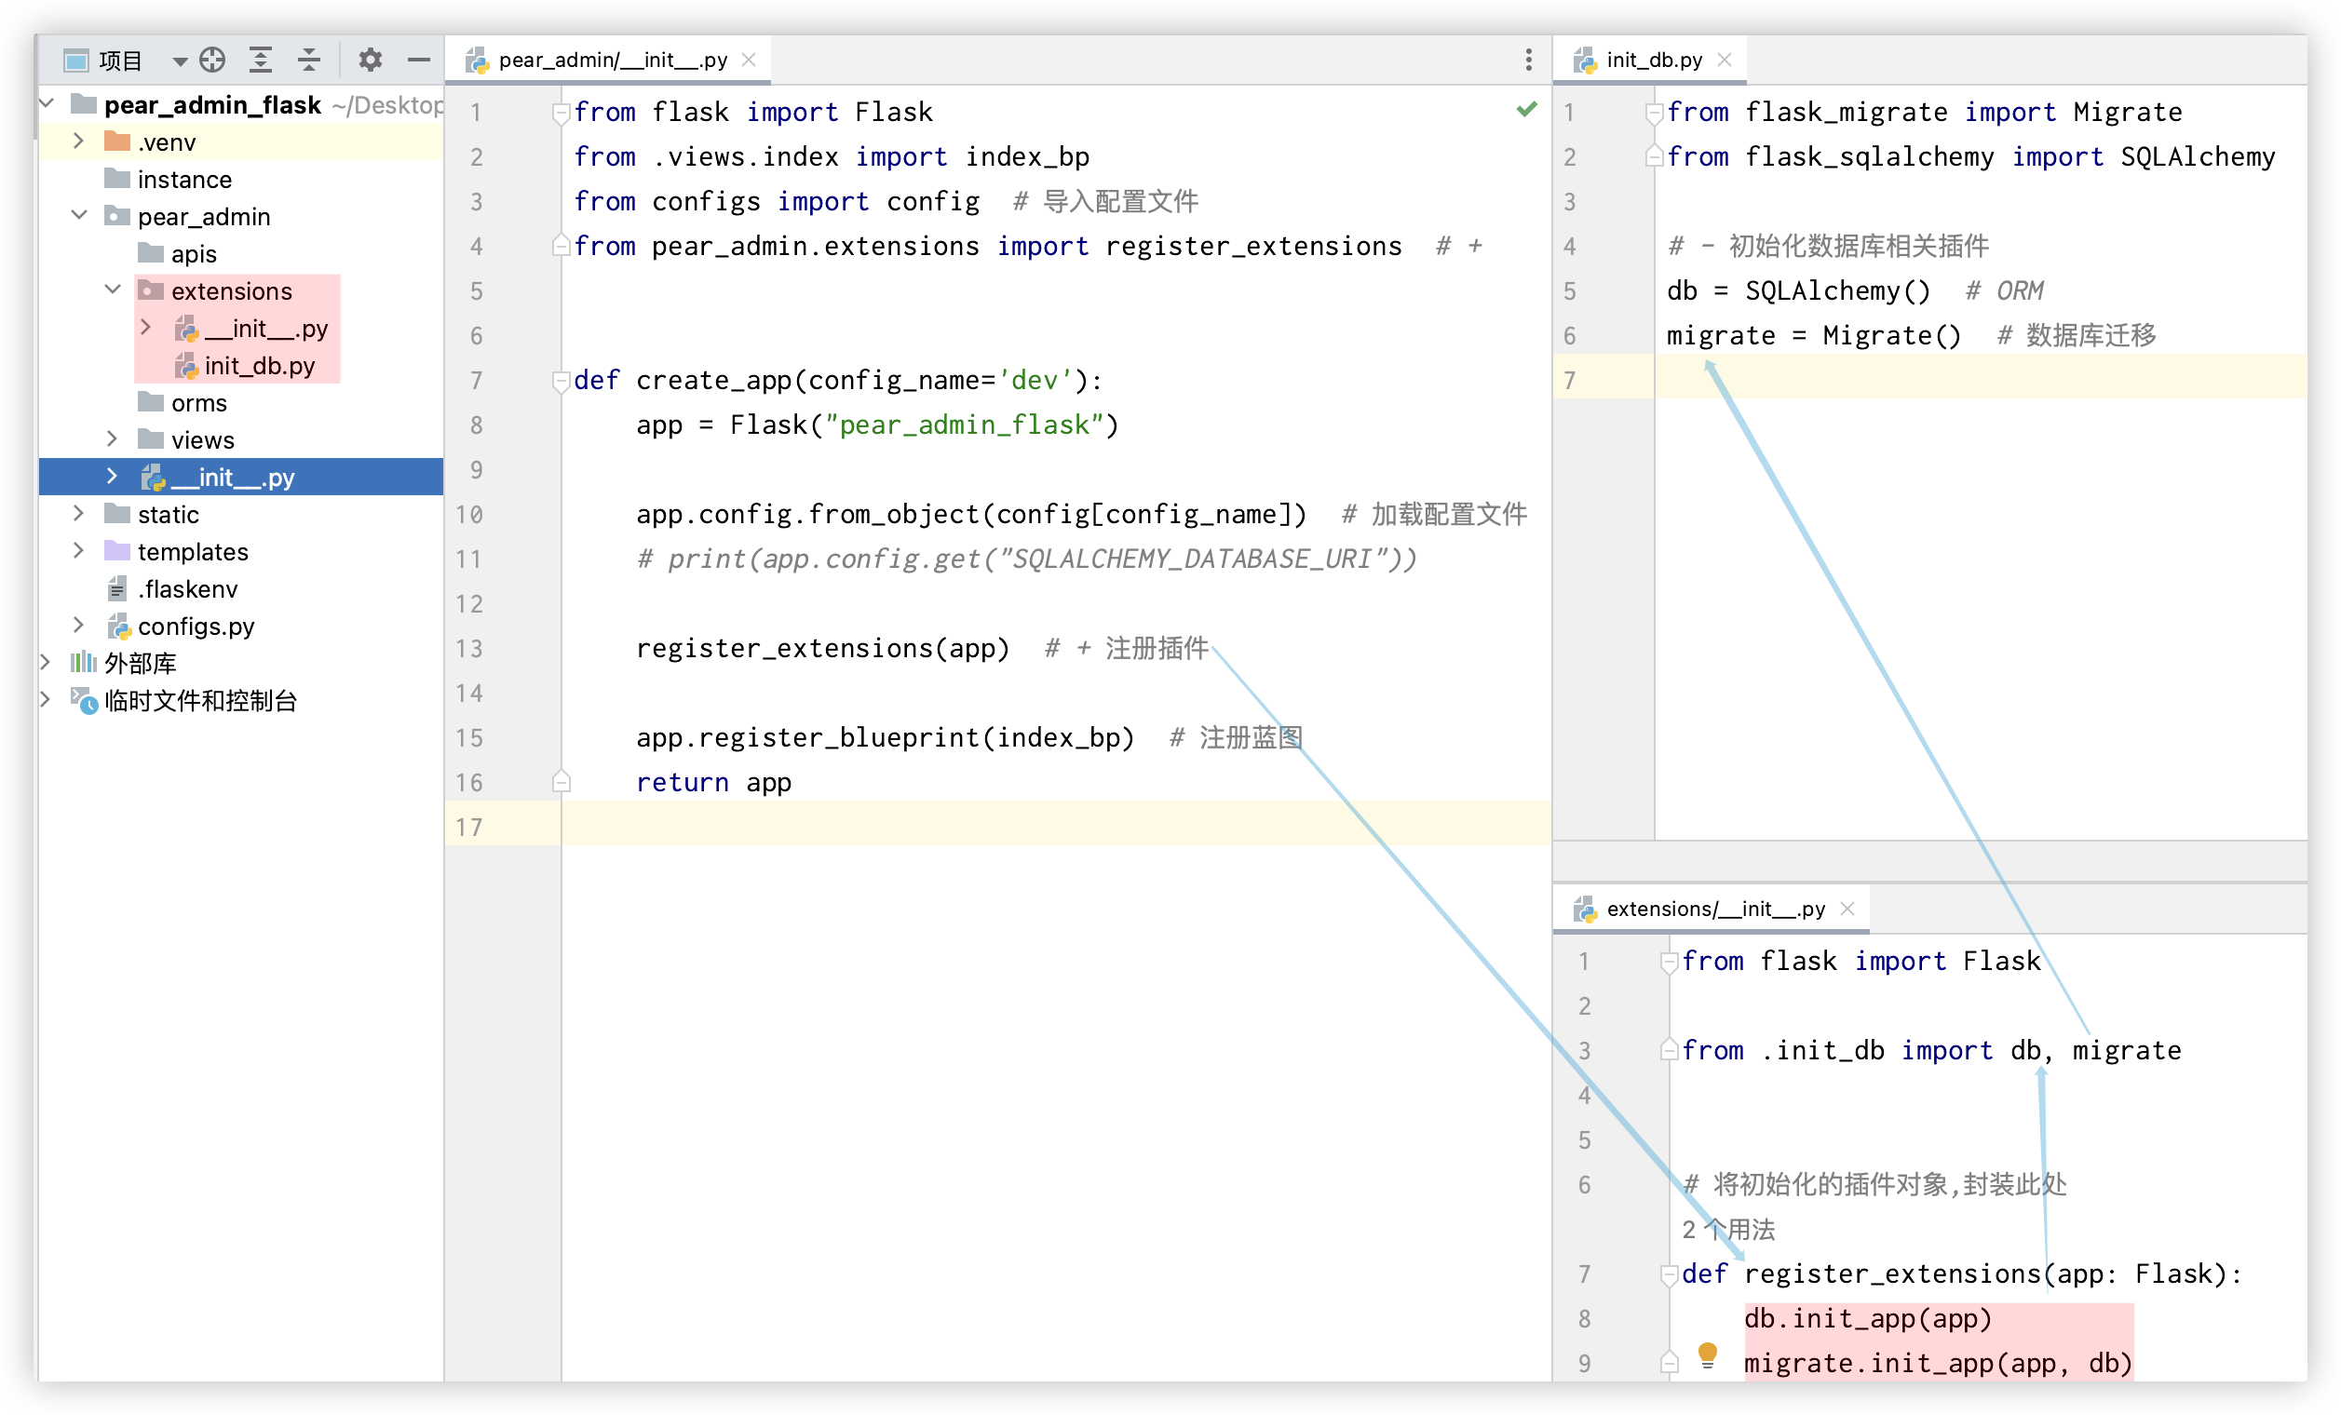Switch to pear_admin/__init__.py tab

(x=612, y=61)
